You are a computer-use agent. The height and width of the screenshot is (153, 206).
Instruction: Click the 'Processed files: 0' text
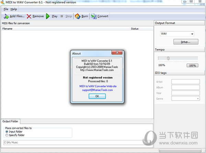[98, 81]
